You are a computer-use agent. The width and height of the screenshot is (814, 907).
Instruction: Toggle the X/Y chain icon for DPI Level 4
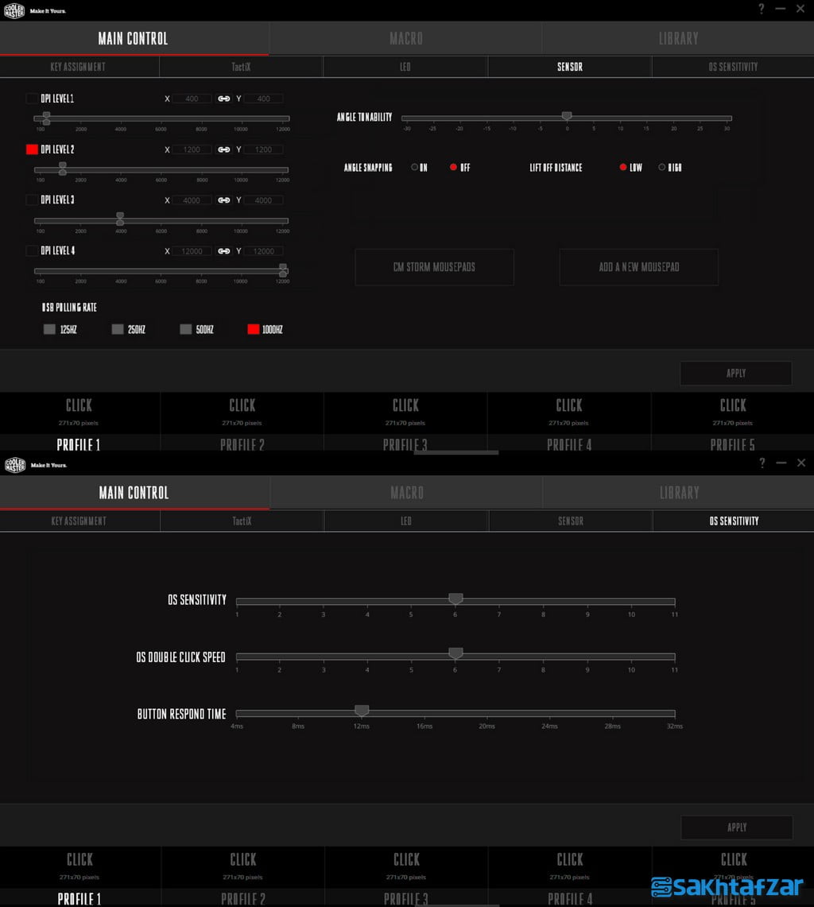[224, 251]
